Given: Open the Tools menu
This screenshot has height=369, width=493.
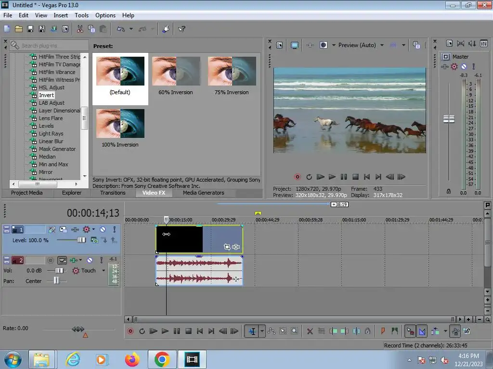Looking at the screenshot, I should [81, 15].
